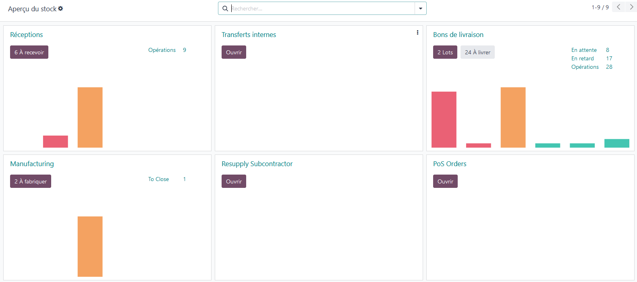Click the En attente link
637x282 pixels.
[584, 50]
